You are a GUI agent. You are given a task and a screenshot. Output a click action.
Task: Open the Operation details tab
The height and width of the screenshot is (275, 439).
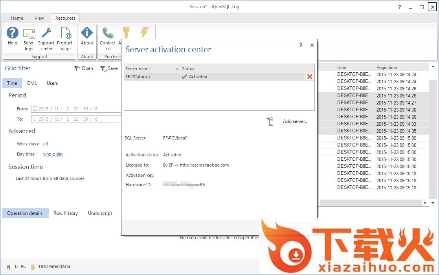(x=26, y=213)
